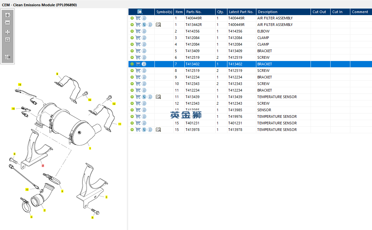Click the gear icon in the T419976 row
This screenshot has width=372, height=230.
[132, 116]
